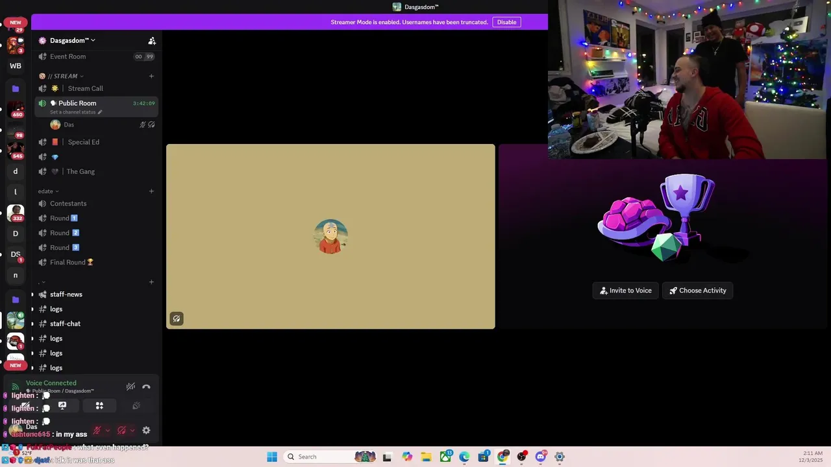
Task: Open Microsoft Edge from the taskbar
Action: click(465, 457)
